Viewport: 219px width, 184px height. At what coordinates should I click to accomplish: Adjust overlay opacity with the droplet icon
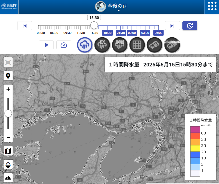[x=8, y=165]
